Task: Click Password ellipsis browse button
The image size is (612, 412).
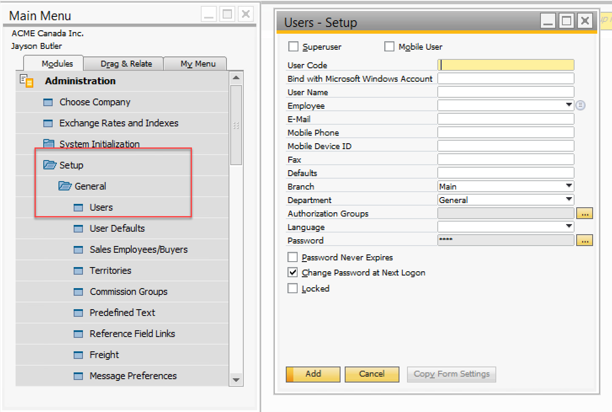Action: (x=584, y=241)
